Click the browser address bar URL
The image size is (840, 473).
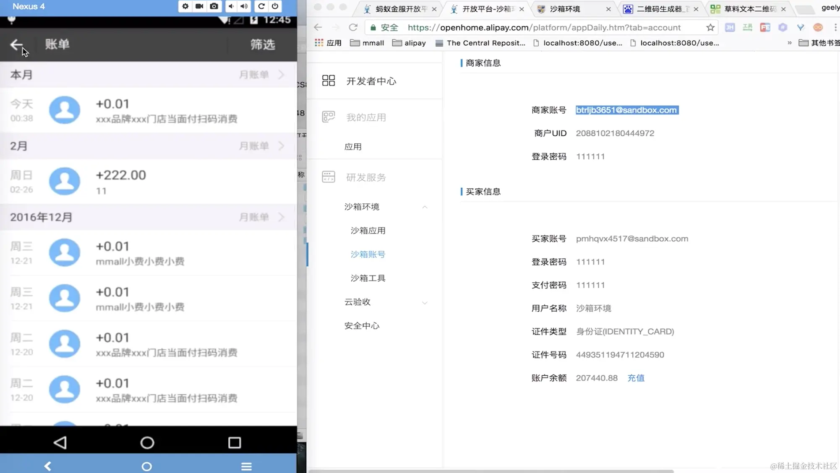tap(544, 28)
